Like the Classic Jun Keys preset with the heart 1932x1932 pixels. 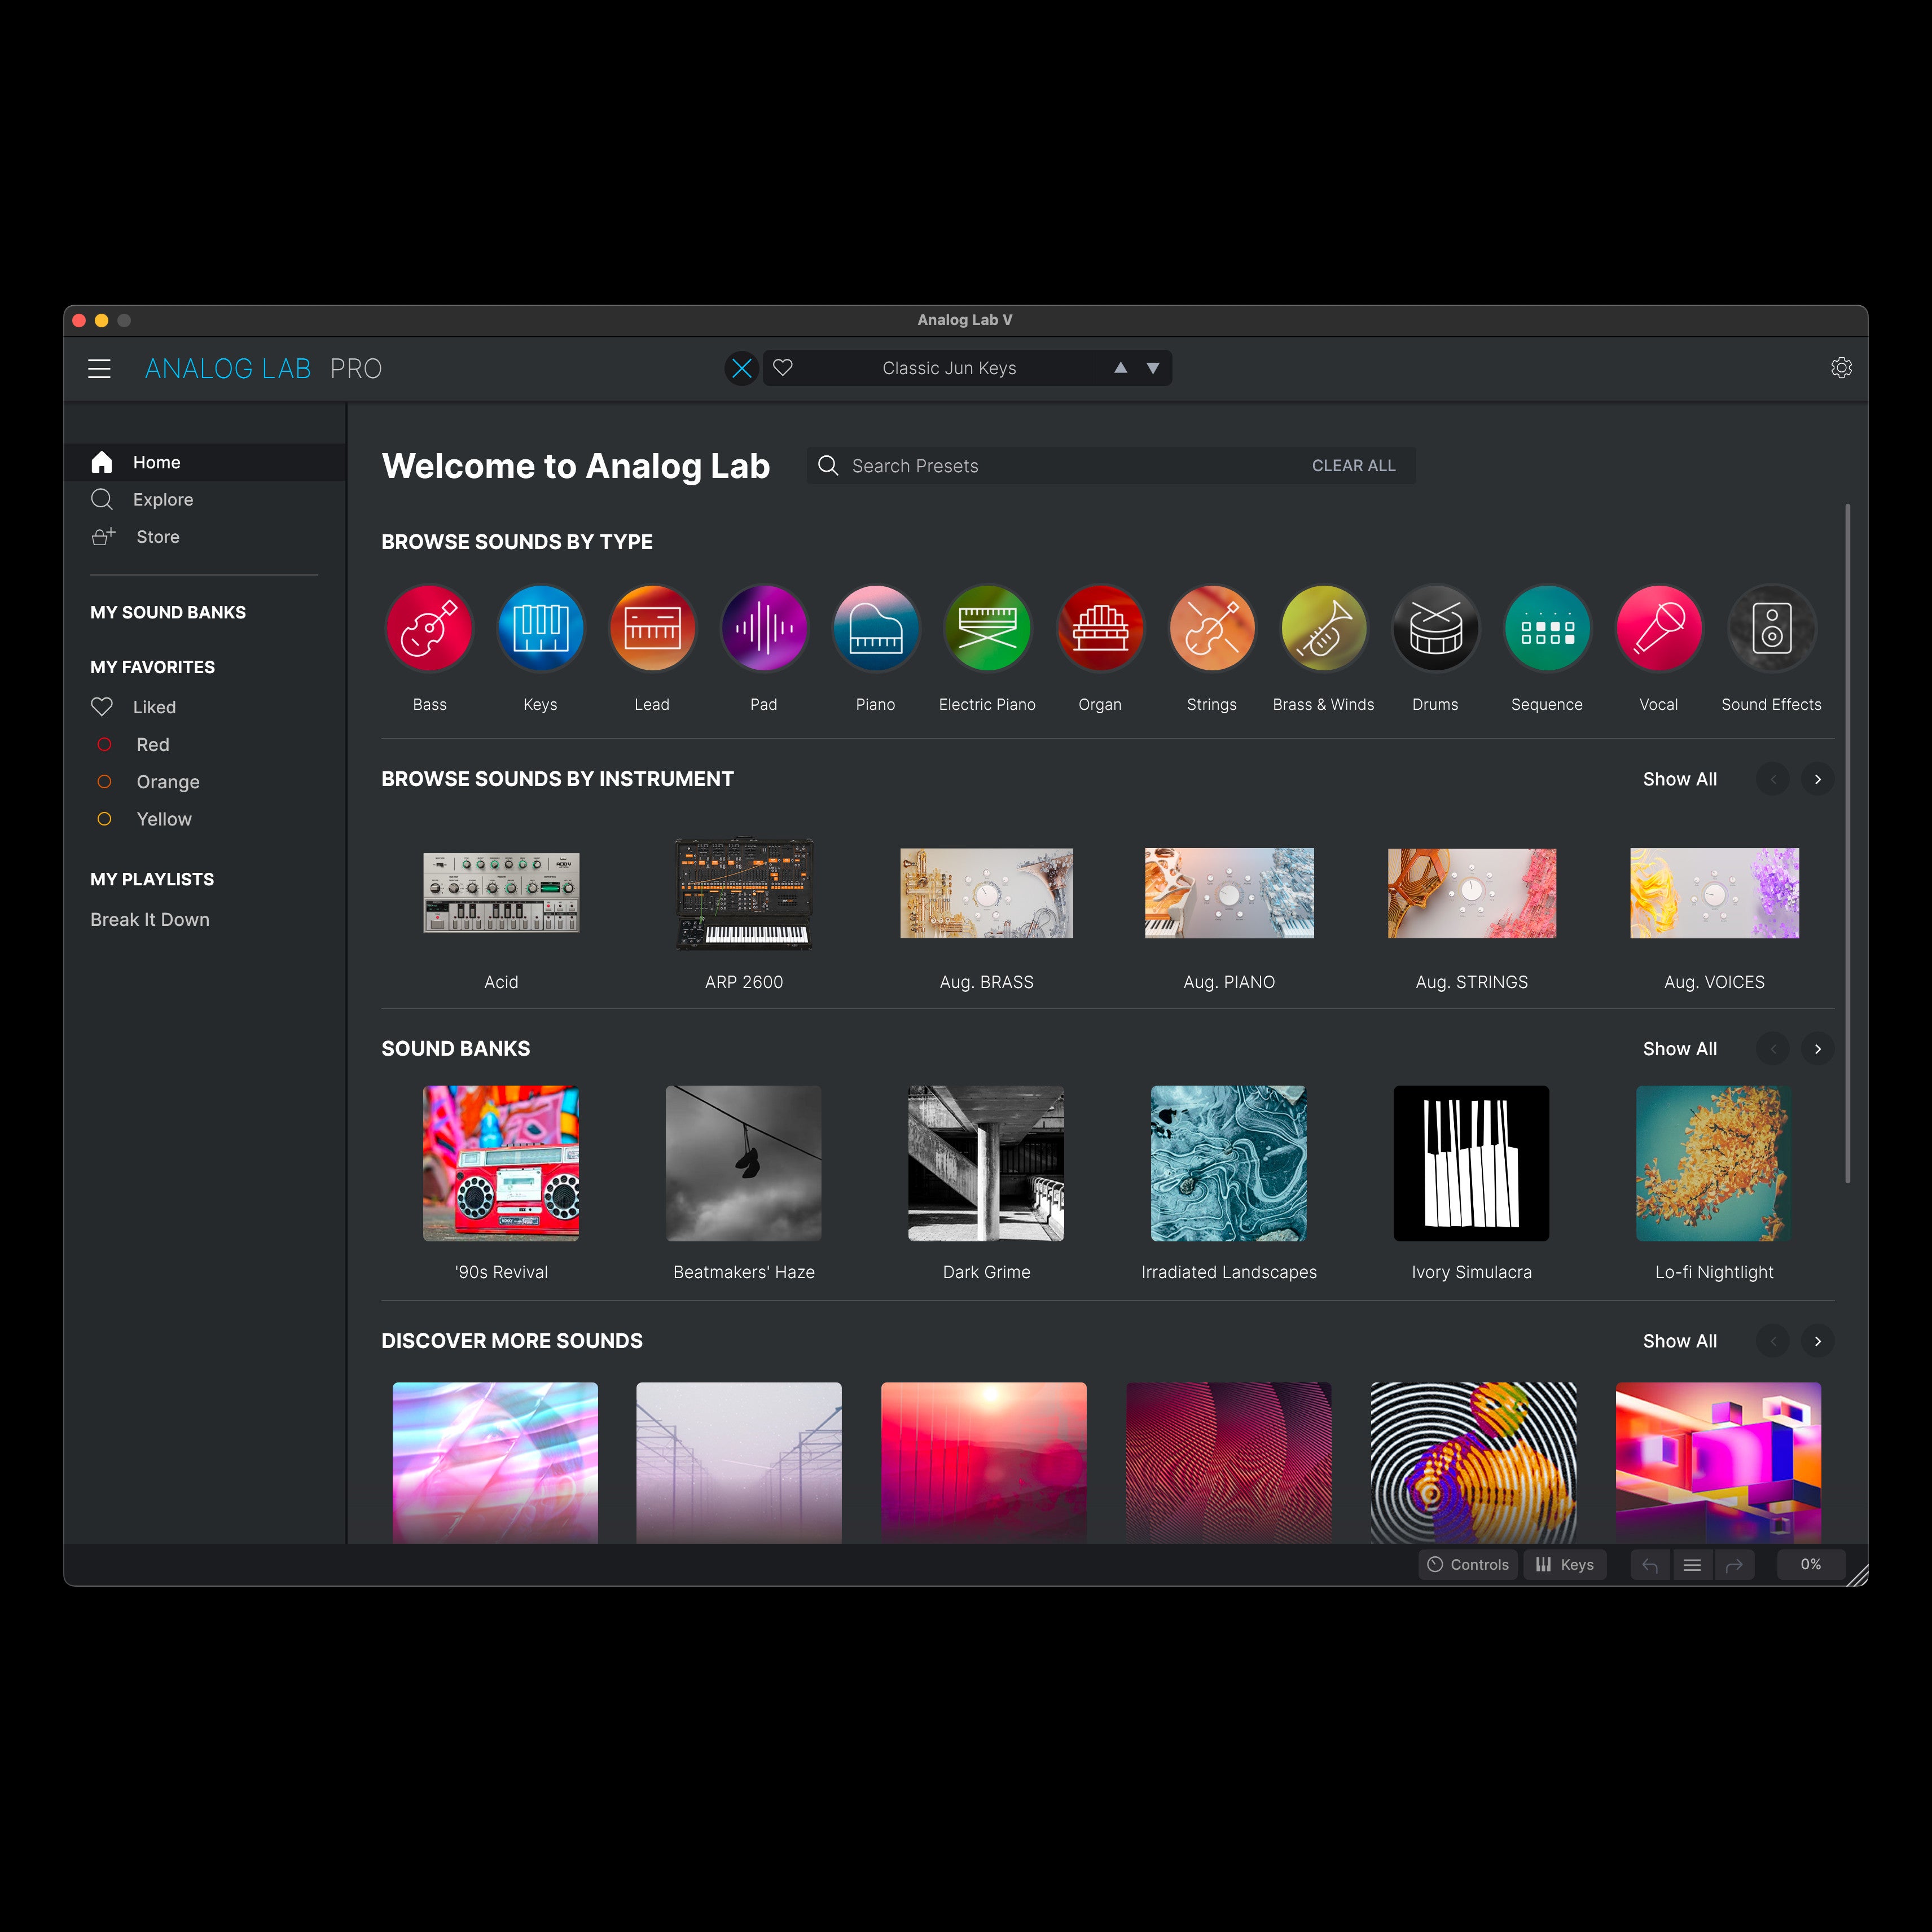click(783, 368)
